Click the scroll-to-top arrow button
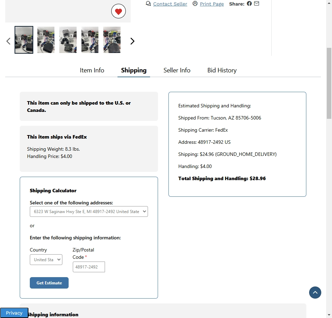 (x=315, y=292)
